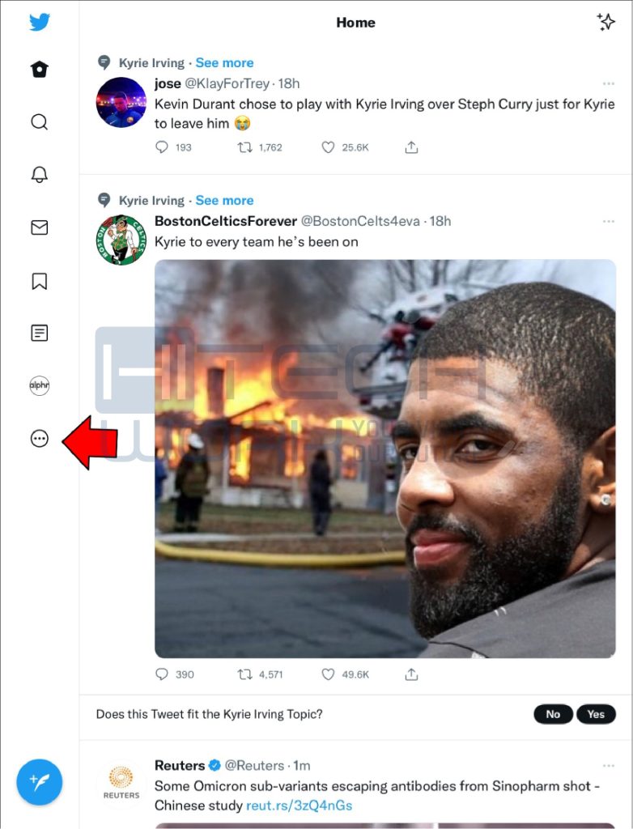Screen dimensions: 633x829
Task: Click the blue compose Tweet button
Action: [39, 782]
